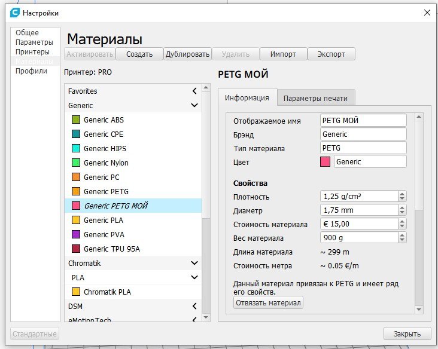The height and width of the screenshot is (349, 438).
Task: Collapse the Chromatik brand group
Action: (194, 263)
